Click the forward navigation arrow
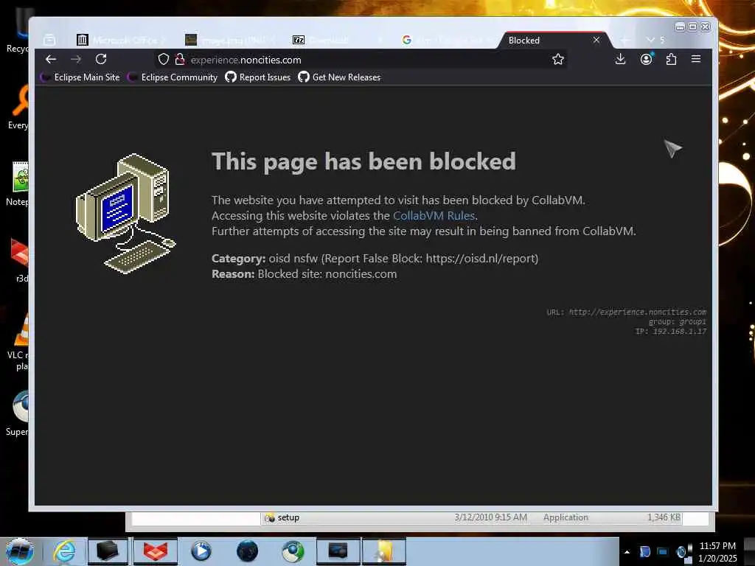Image resolution: width=755 pixels, height=566 pixels. click(x=76, y=59)
